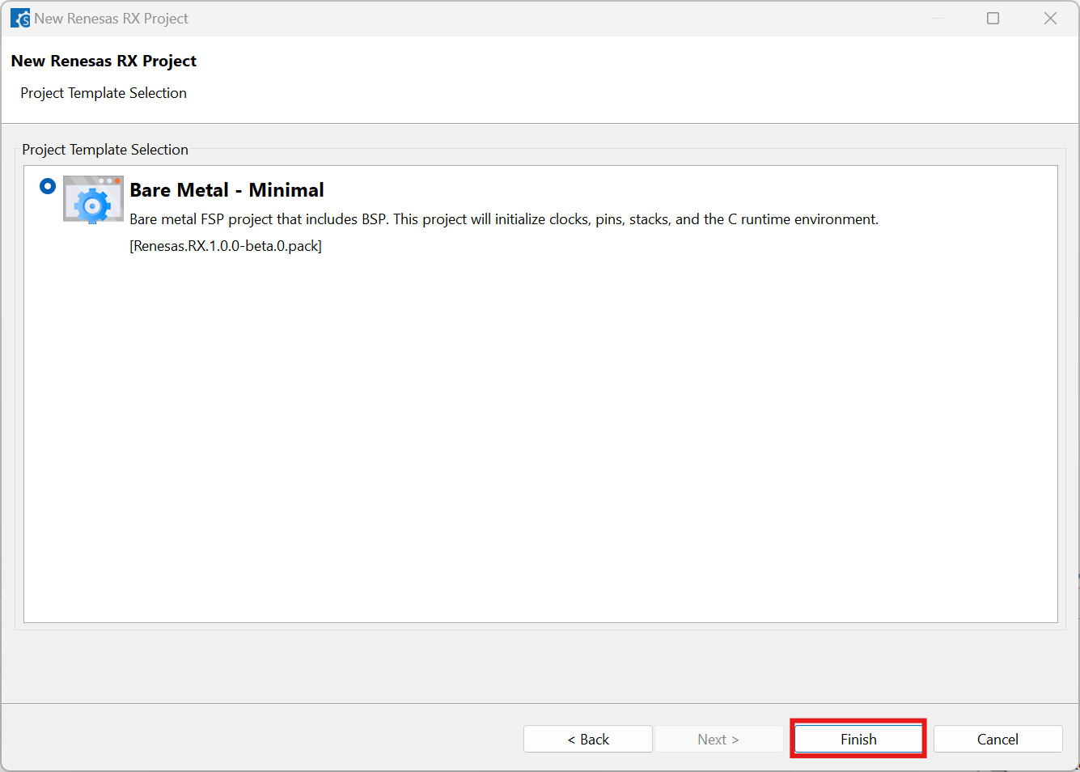Click the e2 studio icon in title bar
The width and height of the screenshot is (1080, 772).
coord(20,19)
